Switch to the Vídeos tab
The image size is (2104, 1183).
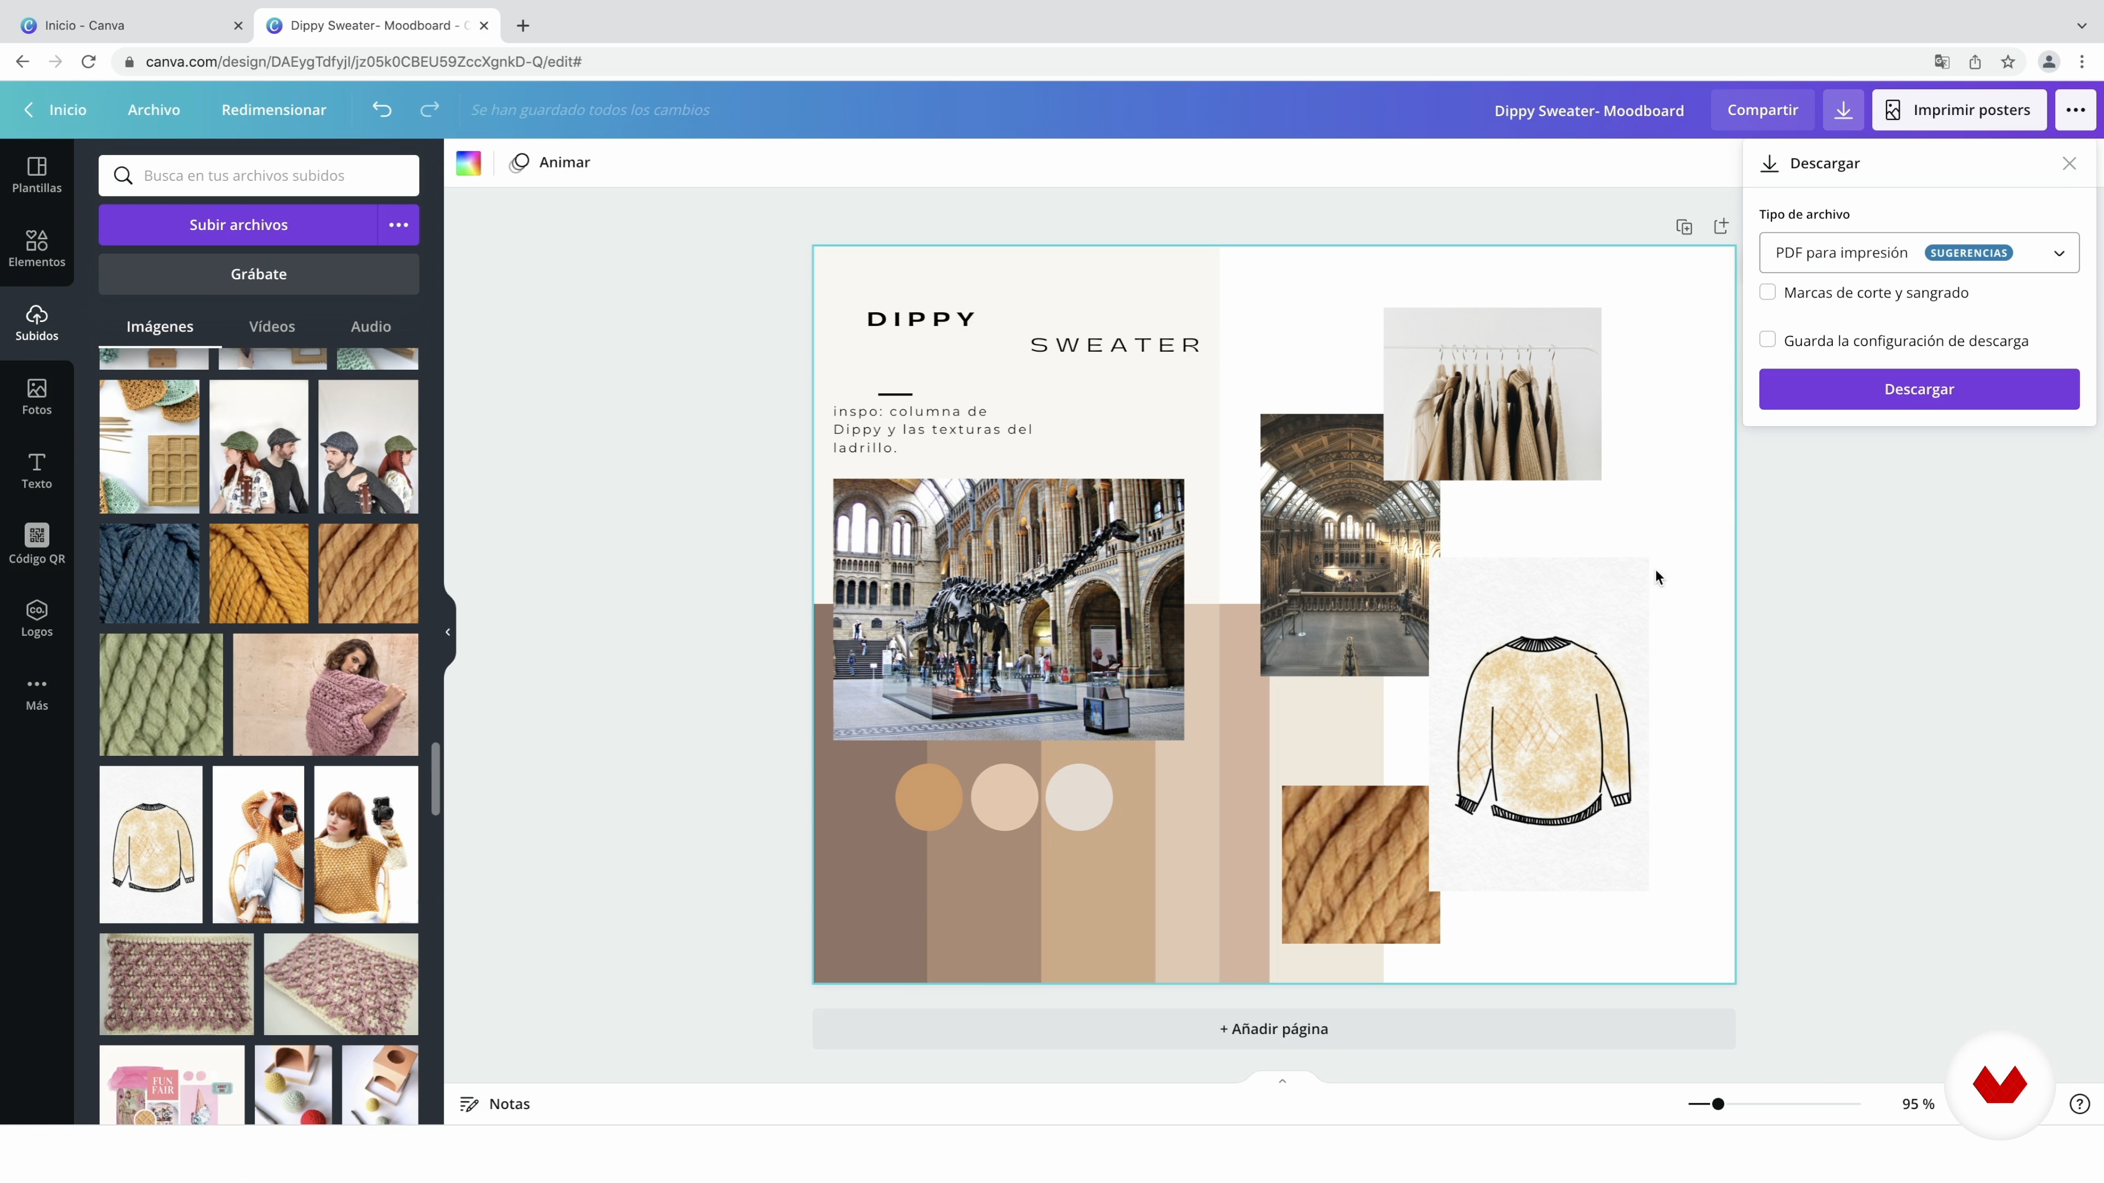coord(272,326)
